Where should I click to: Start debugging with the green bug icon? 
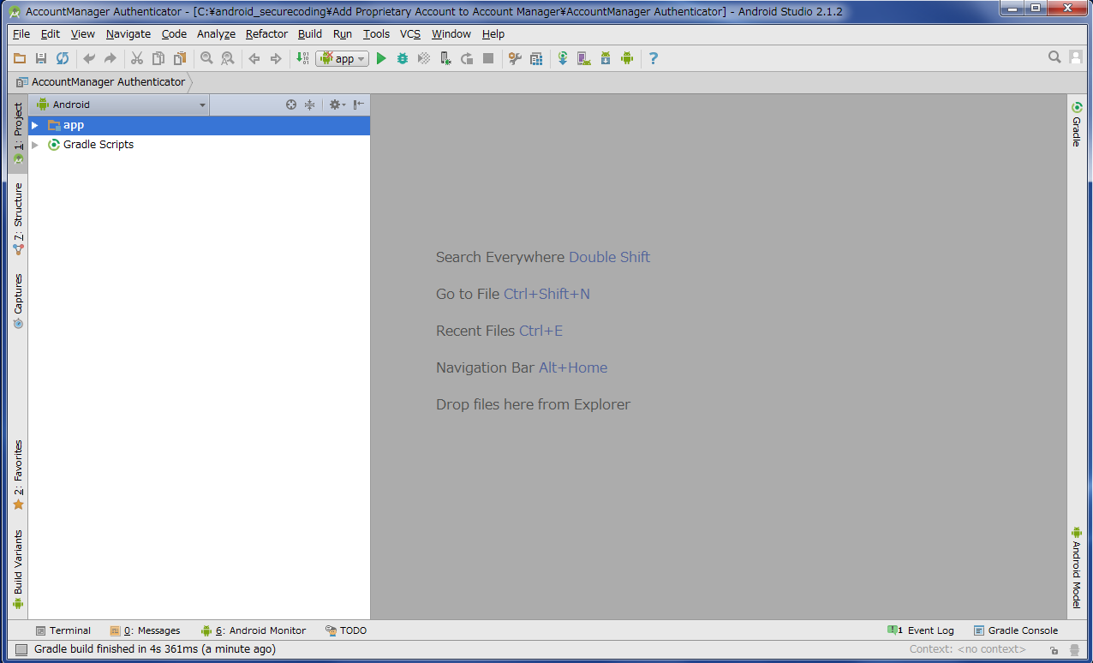[403, 58]
